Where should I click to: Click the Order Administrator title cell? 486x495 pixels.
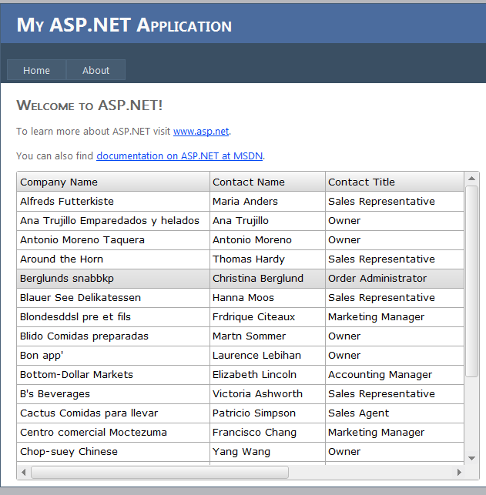394,279
